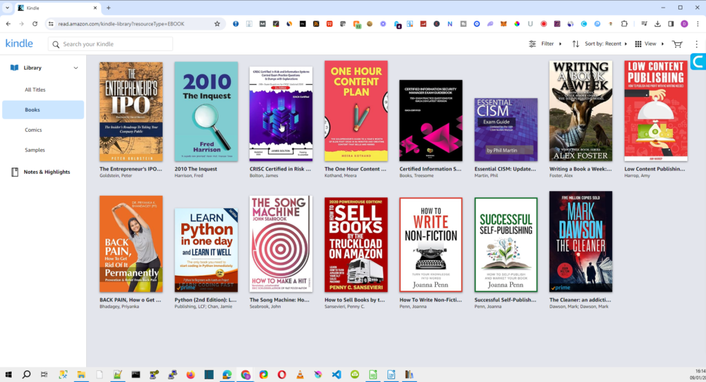
Task: Open the 2010 The Inquest book cover
Action: [206, 112]
